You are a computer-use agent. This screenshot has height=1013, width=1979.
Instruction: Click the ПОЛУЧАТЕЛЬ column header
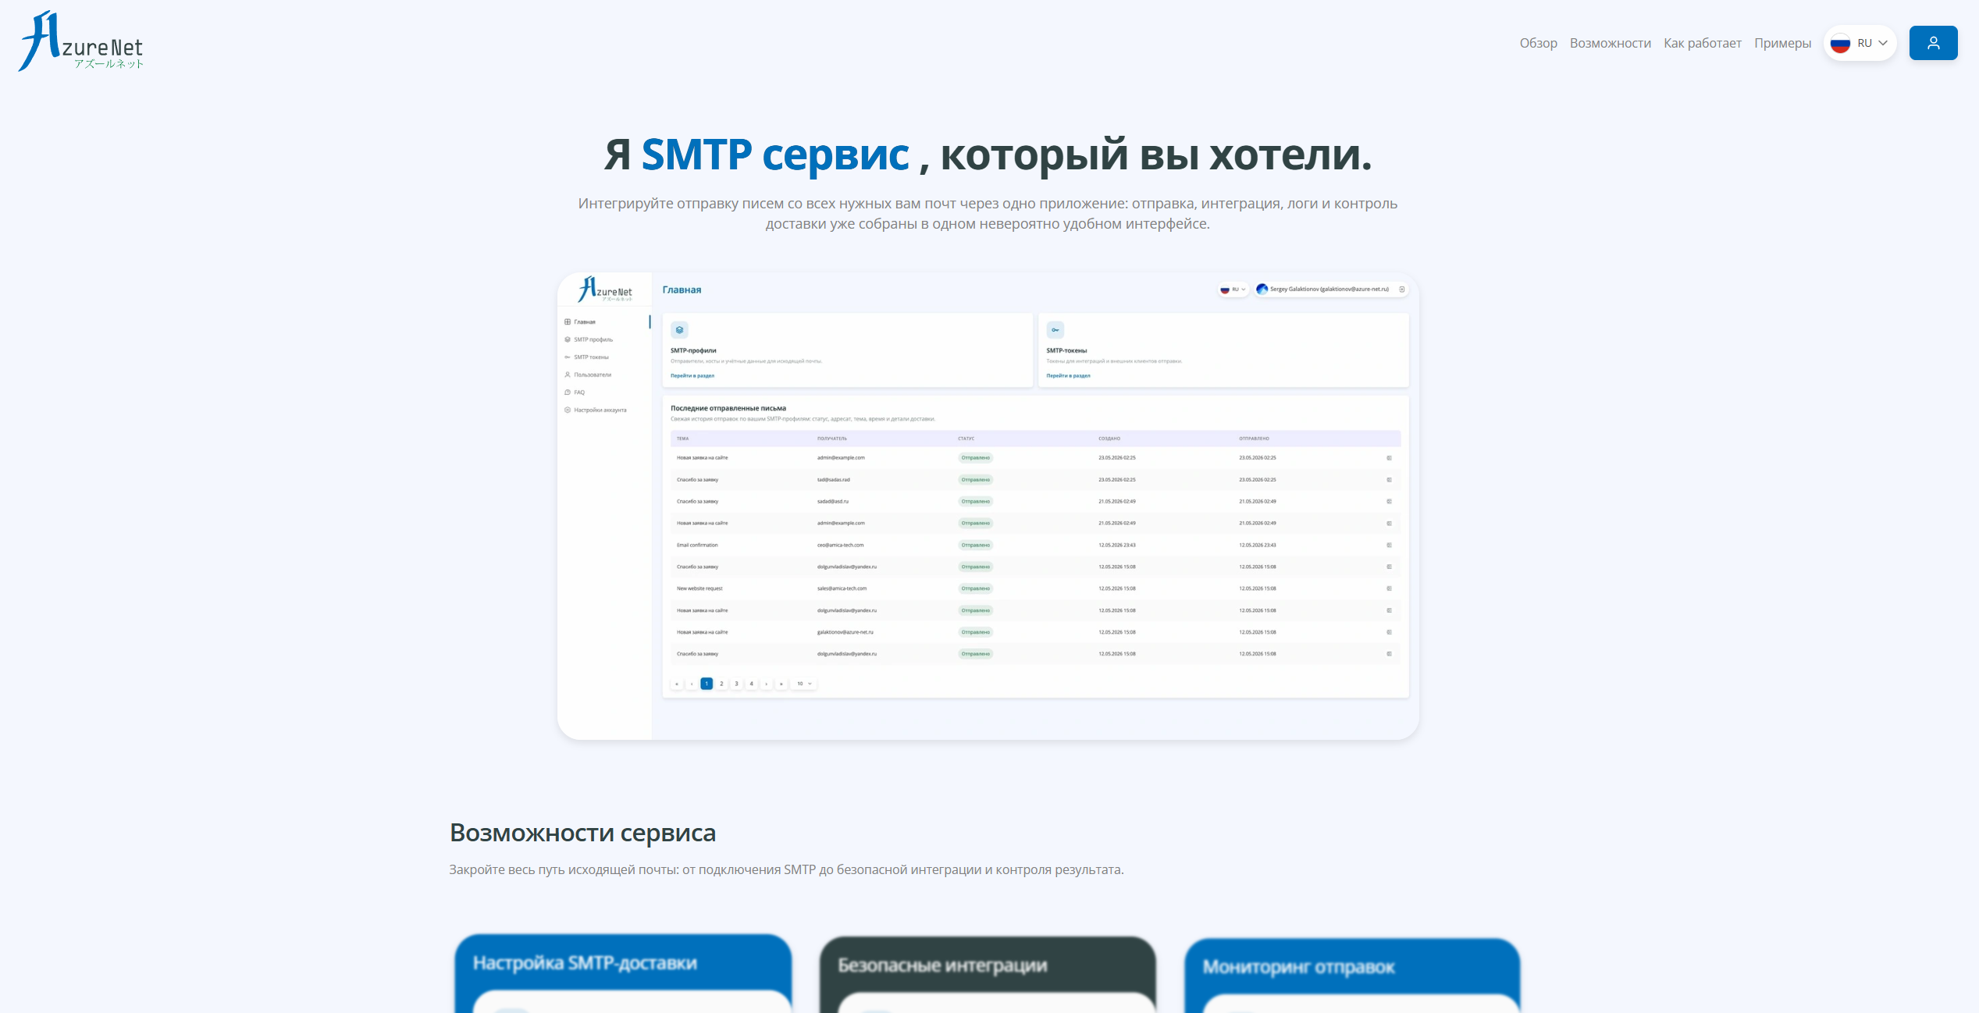832,439
